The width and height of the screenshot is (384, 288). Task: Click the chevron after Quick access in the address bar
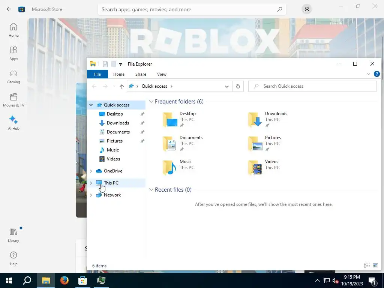click(171, 86)
